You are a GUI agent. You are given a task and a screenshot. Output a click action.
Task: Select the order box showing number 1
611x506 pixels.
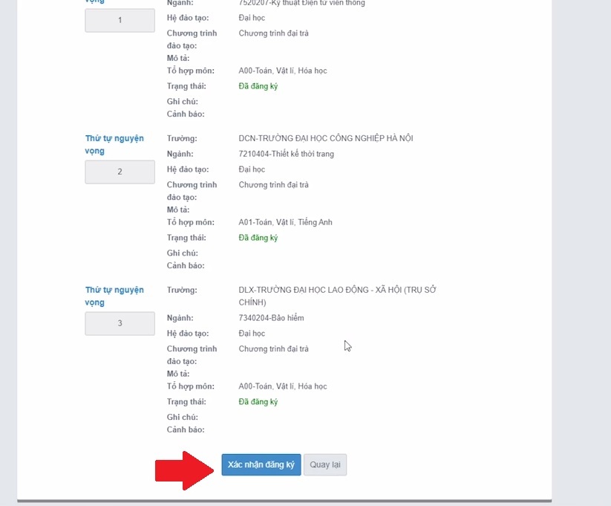(120, 20)
